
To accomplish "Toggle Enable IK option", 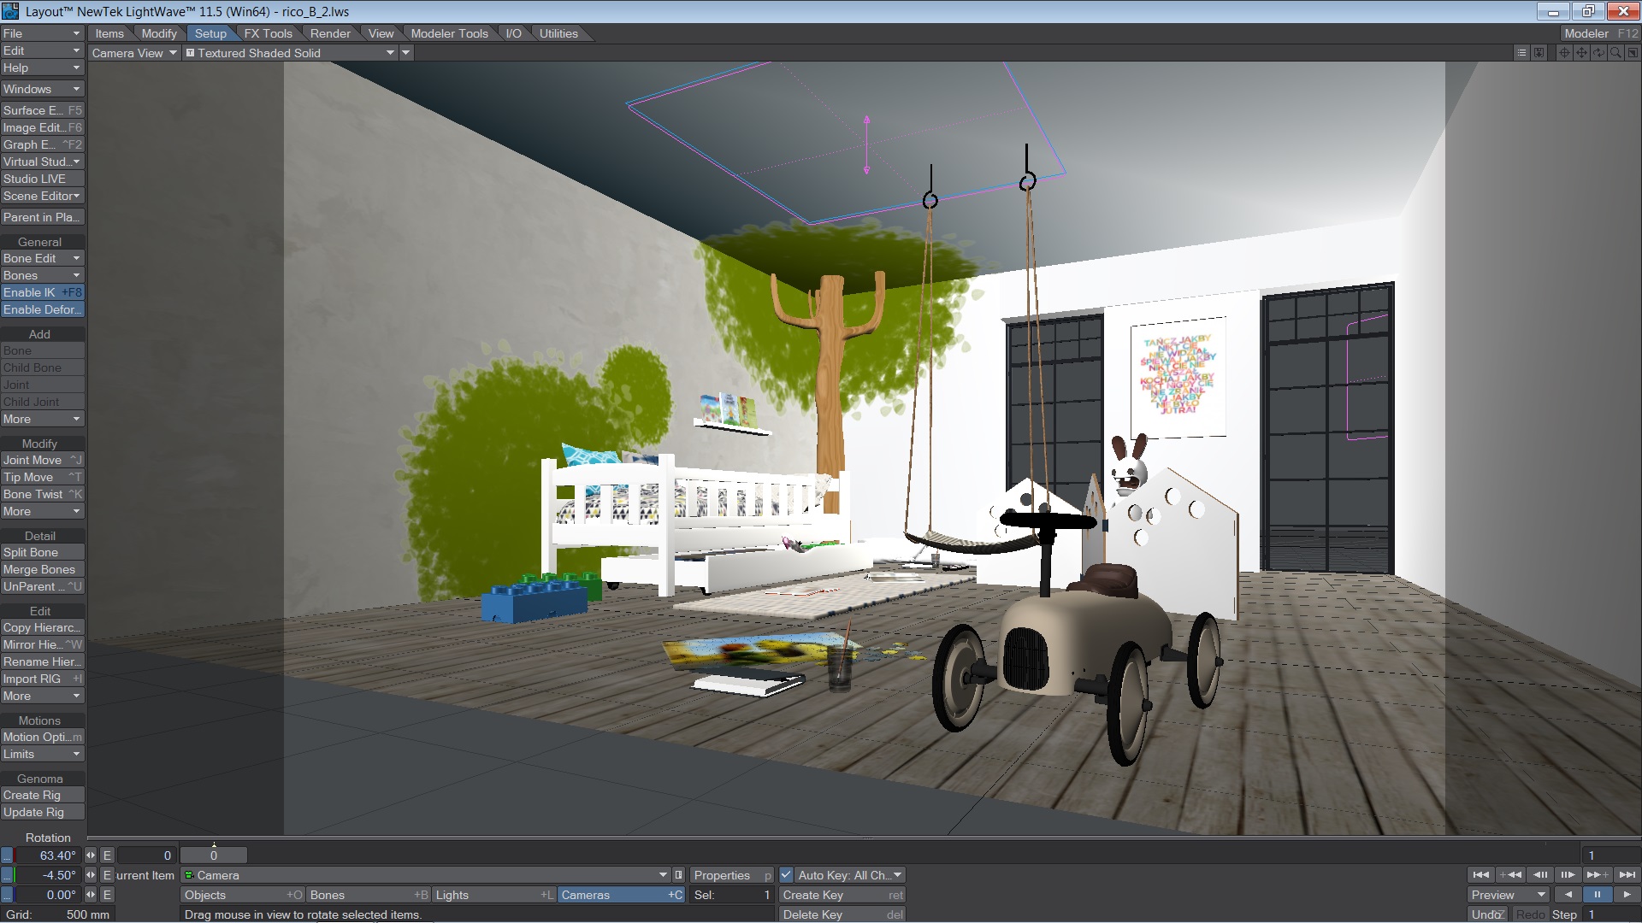I will click(x=42, y=292).
